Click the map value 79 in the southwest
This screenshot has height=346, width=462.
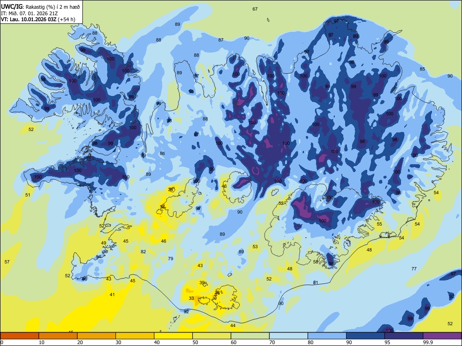pos(170,259)
